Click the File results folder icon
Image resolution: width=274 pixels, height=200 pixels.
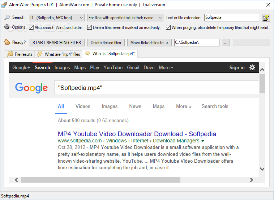click(x=10, y=54)
